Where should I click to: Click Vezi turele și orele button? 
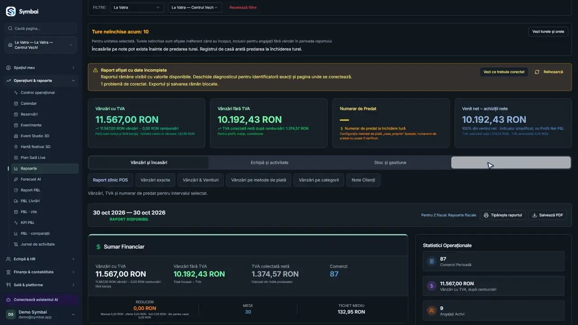[548, 32]
